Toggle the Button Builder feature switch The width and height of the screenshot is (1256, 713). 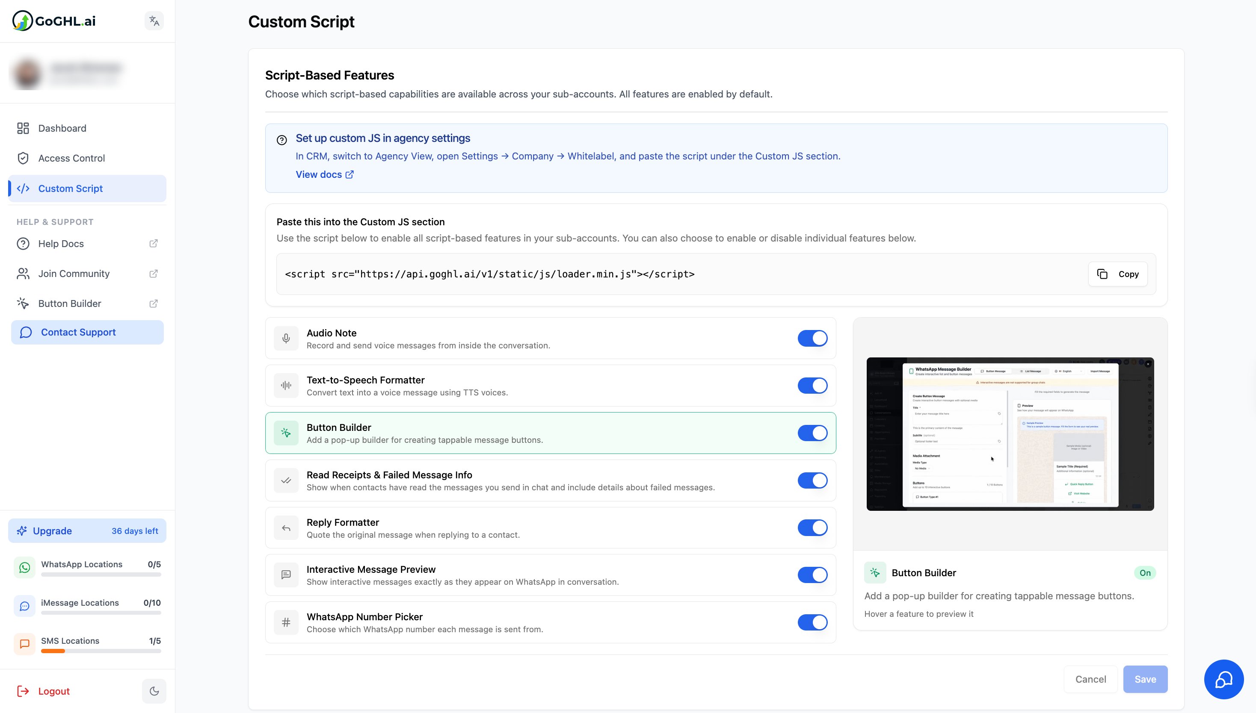812,433
